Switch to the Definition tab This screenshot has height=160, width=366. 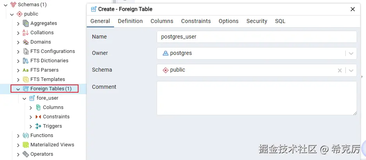click(130, 21)
